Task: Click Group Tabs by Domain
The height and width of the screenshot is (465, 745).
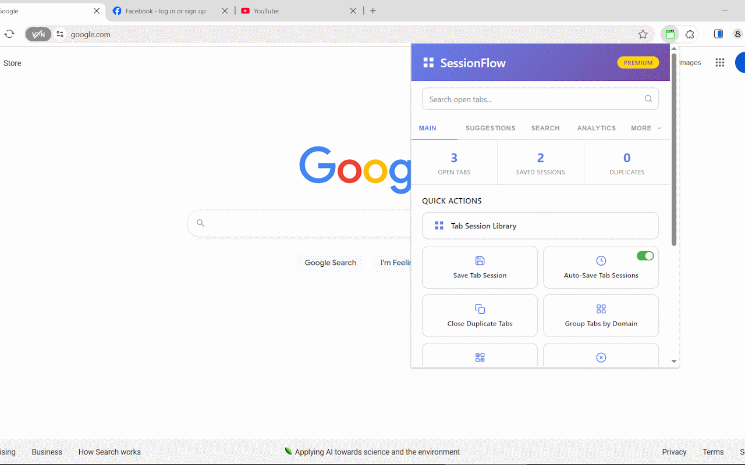Action: (601, 316)
